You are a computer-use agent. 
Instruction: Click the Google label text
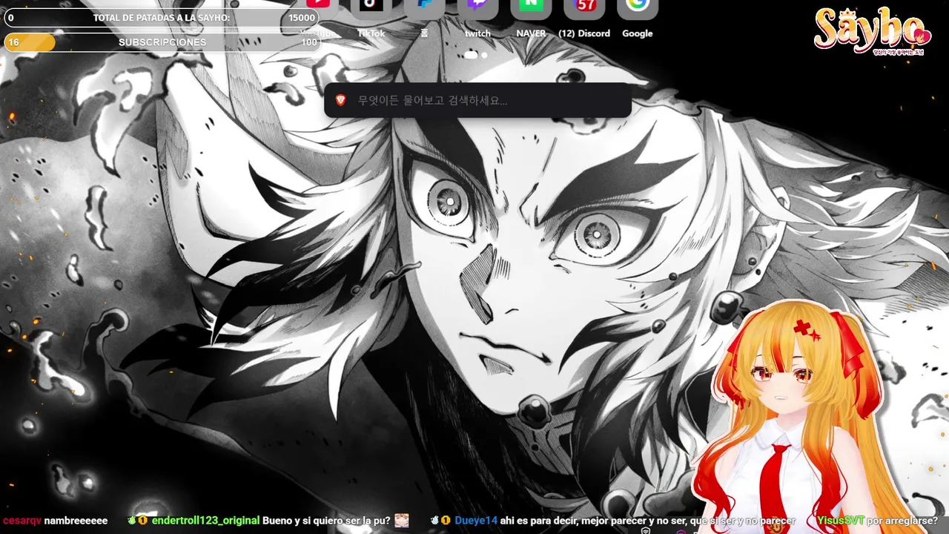[638, 33]
